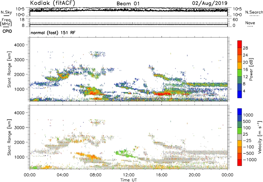
Task: Click the "Power [dB]" color bar title
Action: click(251, 69)
